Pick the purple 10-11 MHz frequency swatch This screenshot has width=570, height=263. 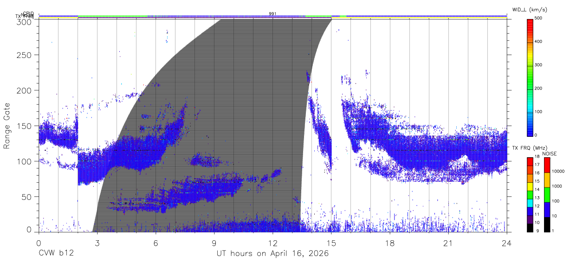pyautogui.click(x=530, y=219)
